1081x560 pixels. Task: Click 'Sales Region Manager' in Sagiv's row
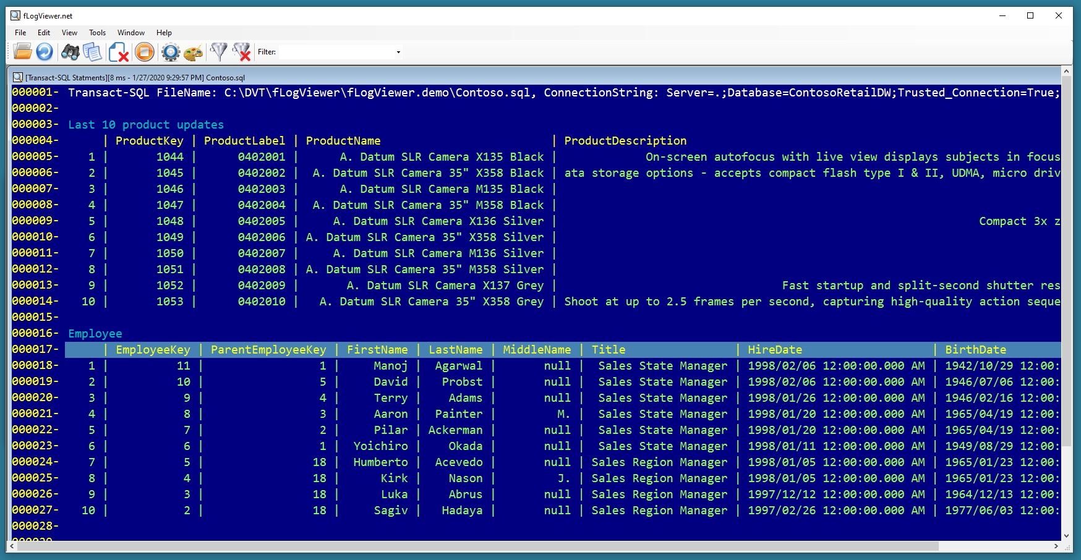coord(659,511)
